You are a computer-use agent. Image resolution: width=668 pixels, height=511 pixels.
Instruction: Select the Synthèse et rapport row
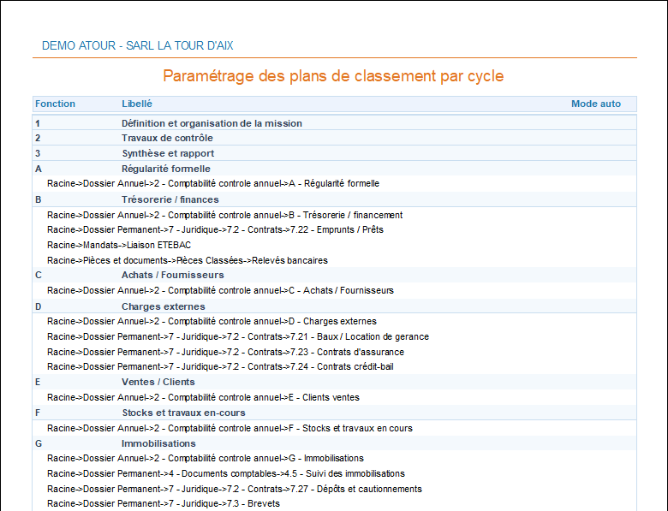[168, 153]
